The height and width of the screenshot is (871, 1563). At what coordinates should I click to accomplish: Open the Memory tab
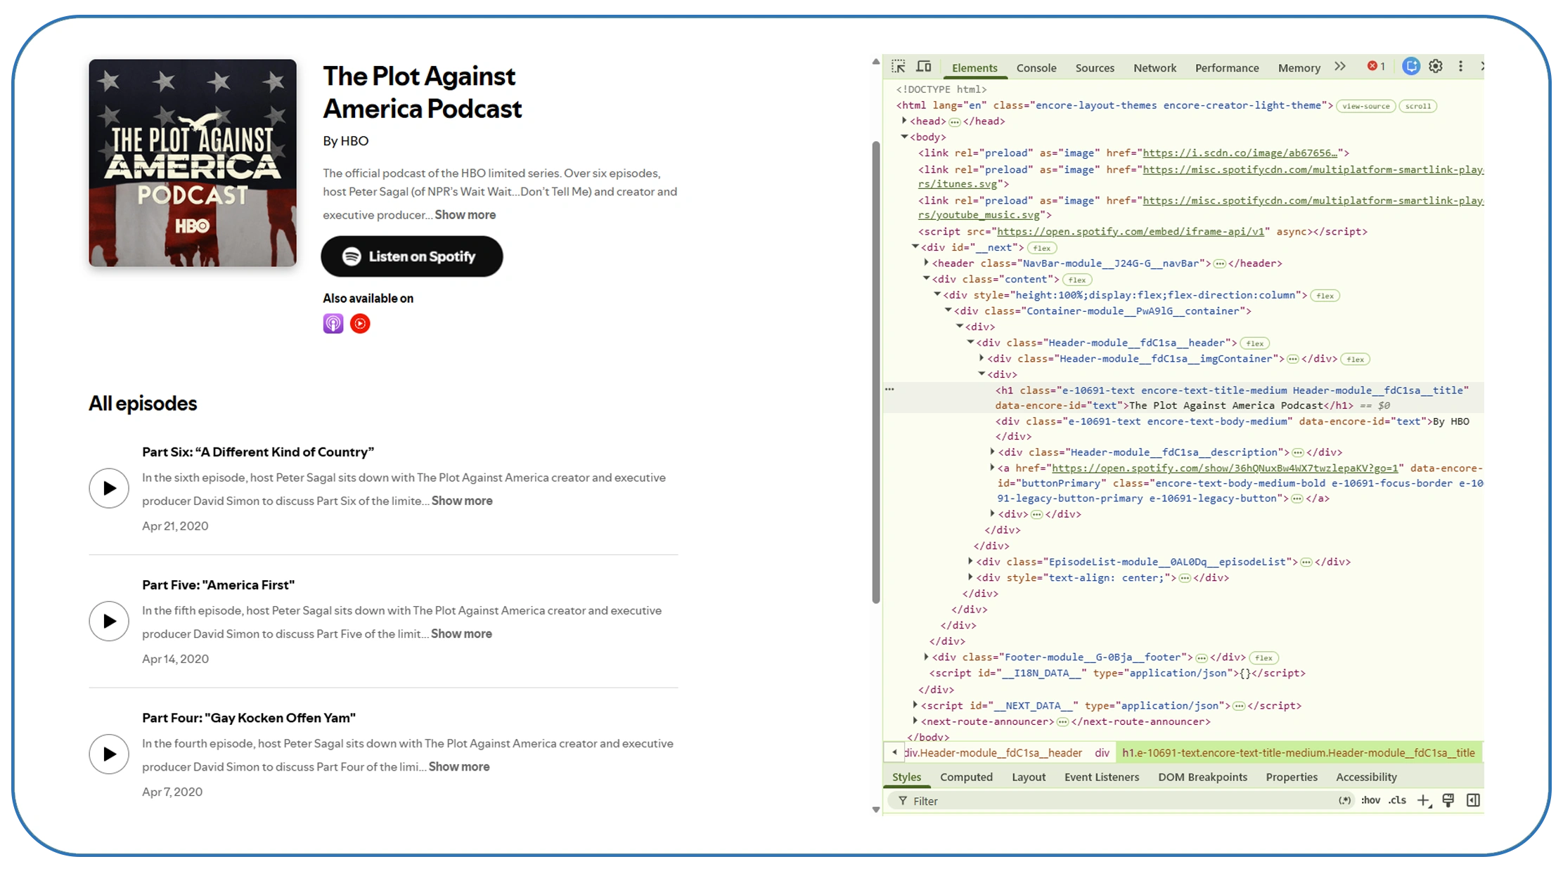(1299, 67)
